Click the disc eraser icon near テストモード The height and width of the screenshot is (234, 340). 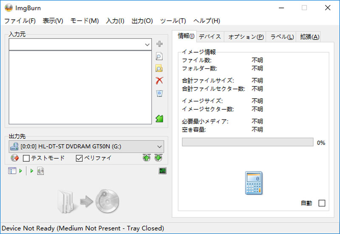(x=15, y=158)
